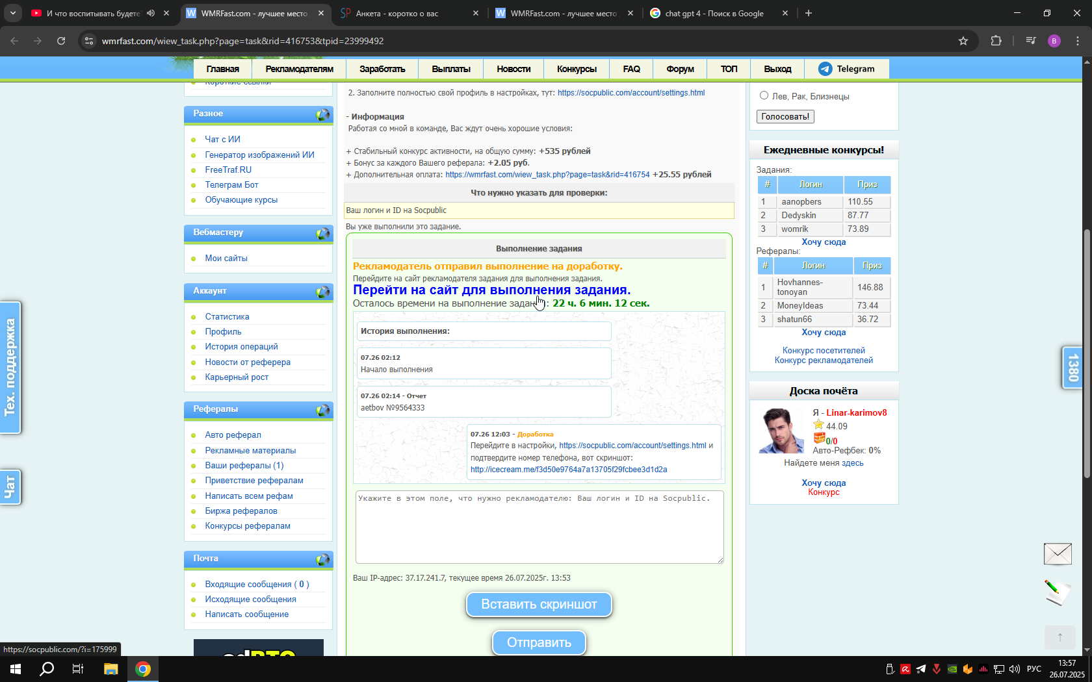Click the Отправить button
The height and width of the screenshot is (682, 1092).
539,642
